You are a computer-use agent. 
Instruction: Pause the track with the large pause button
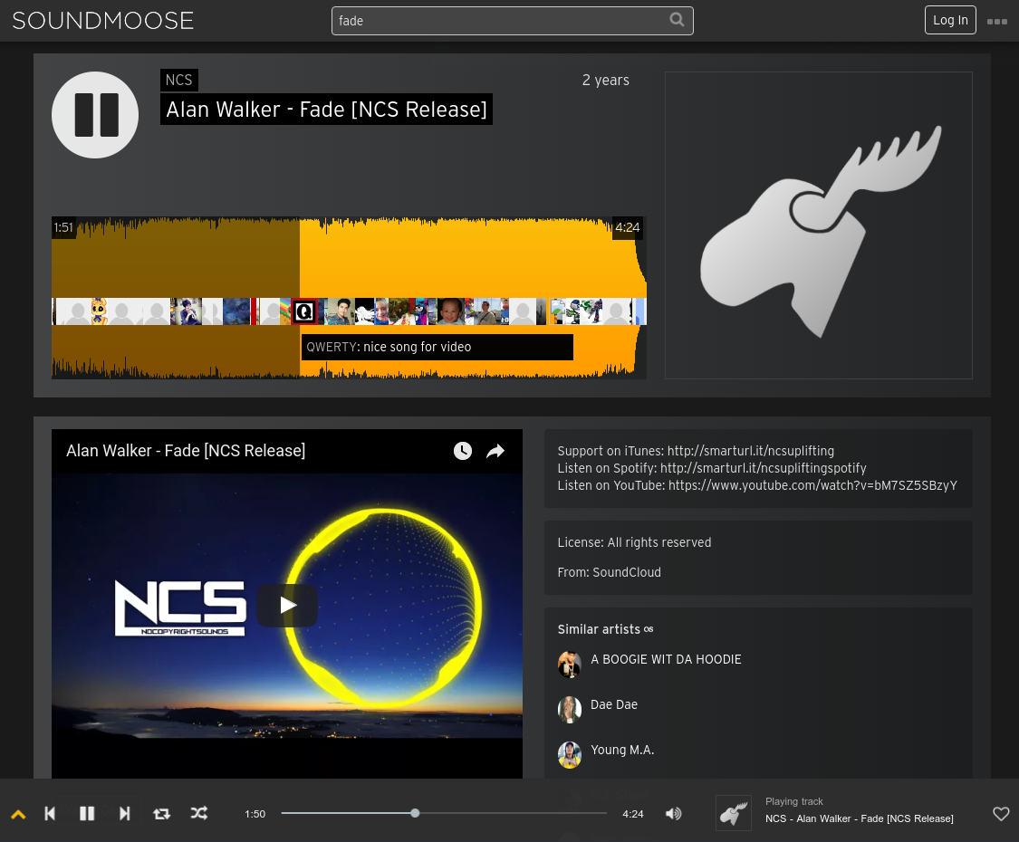[95, 115]
